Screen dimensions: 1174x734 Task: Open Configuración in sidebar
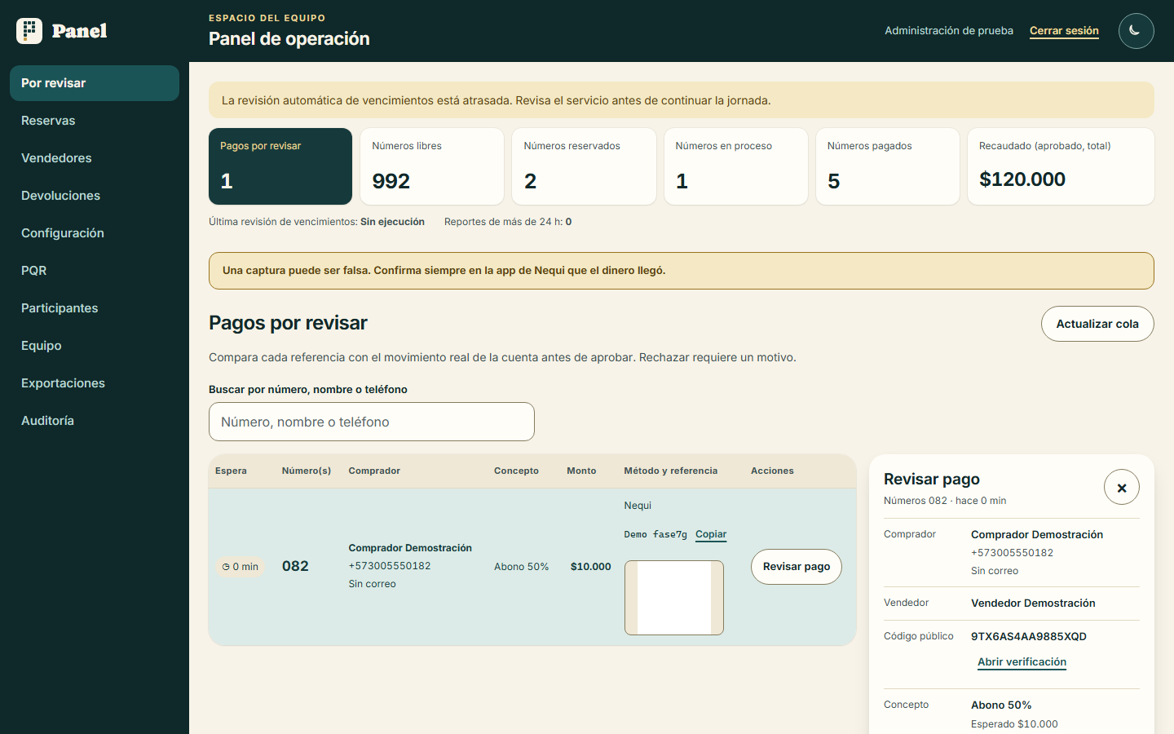click(x=95, y=233)
